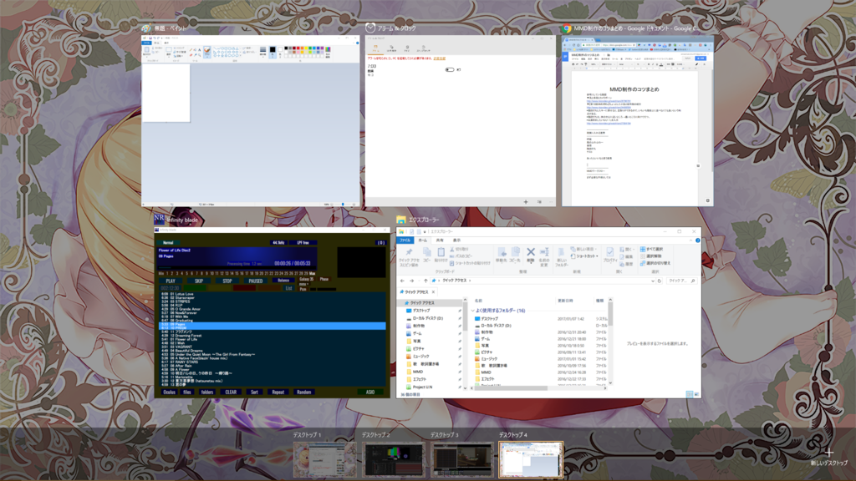Click add alarm plus icon in Alarms window

click(x=526, y=202)
